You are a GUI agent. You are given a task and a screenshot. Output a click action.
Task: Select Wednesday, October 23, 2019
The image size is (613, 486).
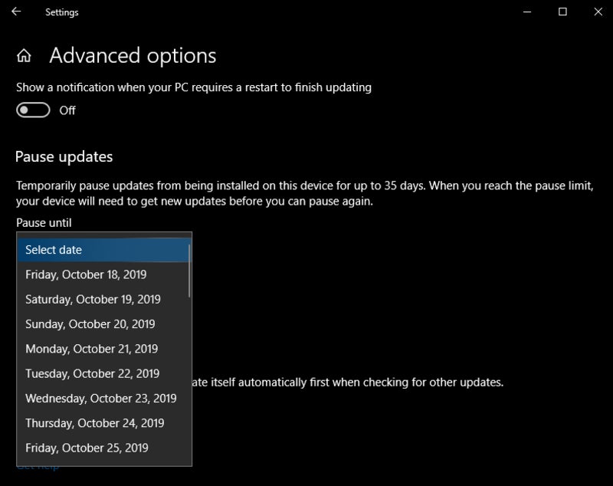pyautogui.click(x=103, y=398)
